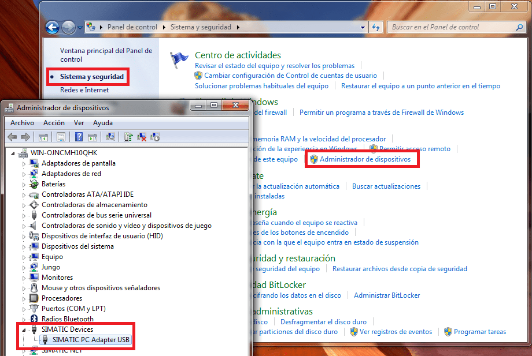
Task: Click the SIMATIC PC Adapter USB device icon
Action: (45, 340)
